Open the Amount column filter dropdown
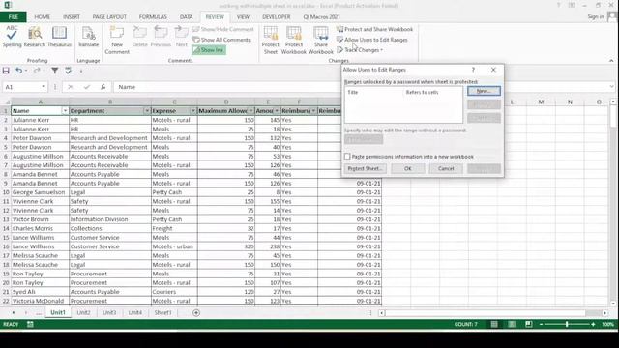 (x=277, y=111)
